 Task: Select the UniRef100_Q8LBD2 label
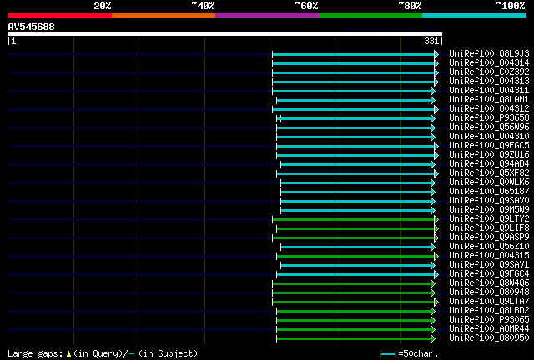[489, 311]
